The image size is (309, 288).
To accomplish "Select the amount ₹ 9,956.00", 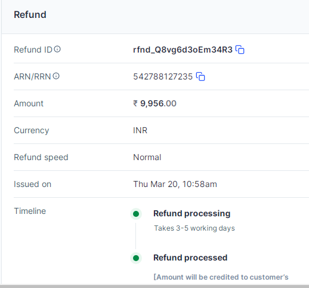I will 154,103.
